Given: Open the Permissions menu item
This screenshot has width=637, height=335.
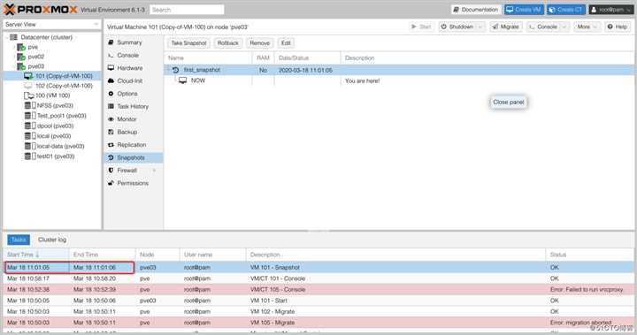Looking at the screenshot, I should (134, 183).
